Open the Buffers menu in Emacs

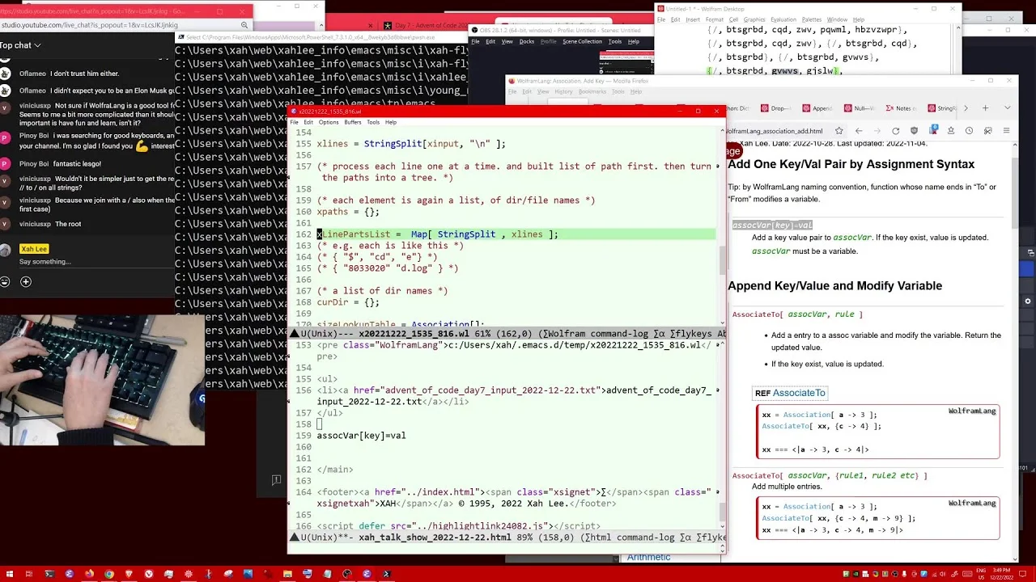click(353, 122)
